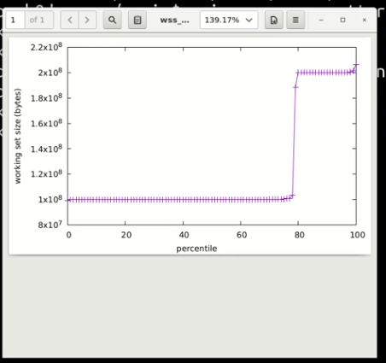The height and width of the screenshot is (363, 386).
Task: Focus the page number field showing 1
Action: pyautogui.click(x=15, y=20)
